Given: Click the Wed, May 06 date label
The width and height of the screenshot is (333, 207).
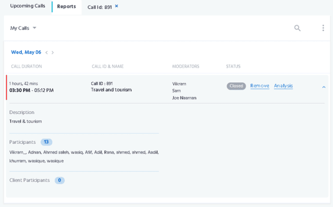Looking at the screenshot, I should (x=26, y=53).
